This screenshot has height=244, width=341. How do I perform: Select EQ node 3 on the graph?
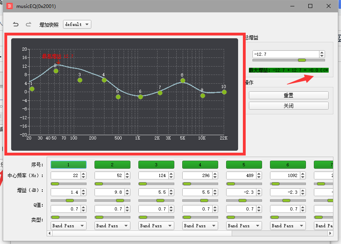80,80
